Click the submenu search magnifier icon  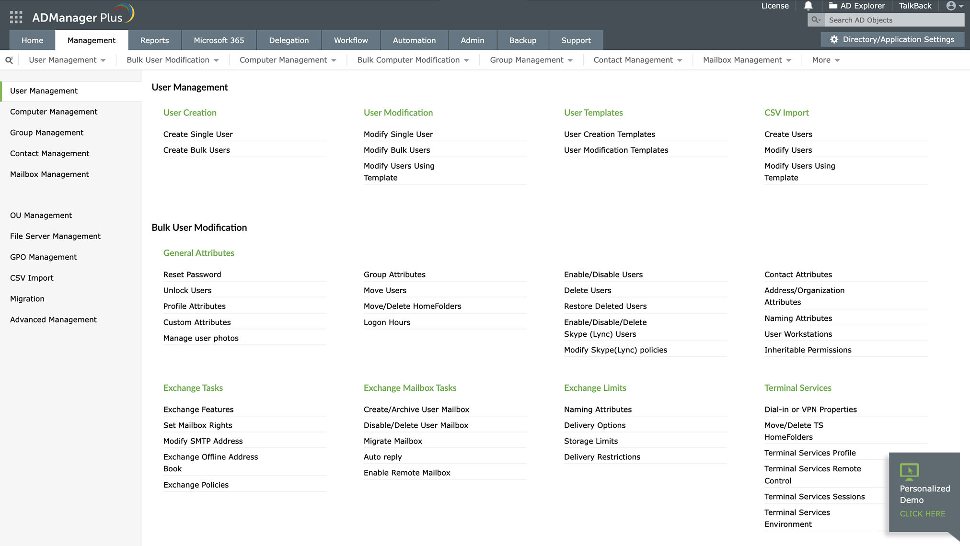[x=9, y=60]
